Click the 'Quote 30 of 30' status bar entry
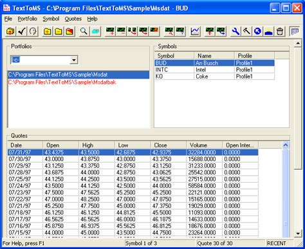Screen dimensions: 305x249 (x=215, y=243)
